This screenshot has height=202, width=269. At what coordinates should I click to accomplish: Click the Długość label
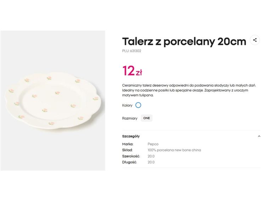tap(130, 162)
